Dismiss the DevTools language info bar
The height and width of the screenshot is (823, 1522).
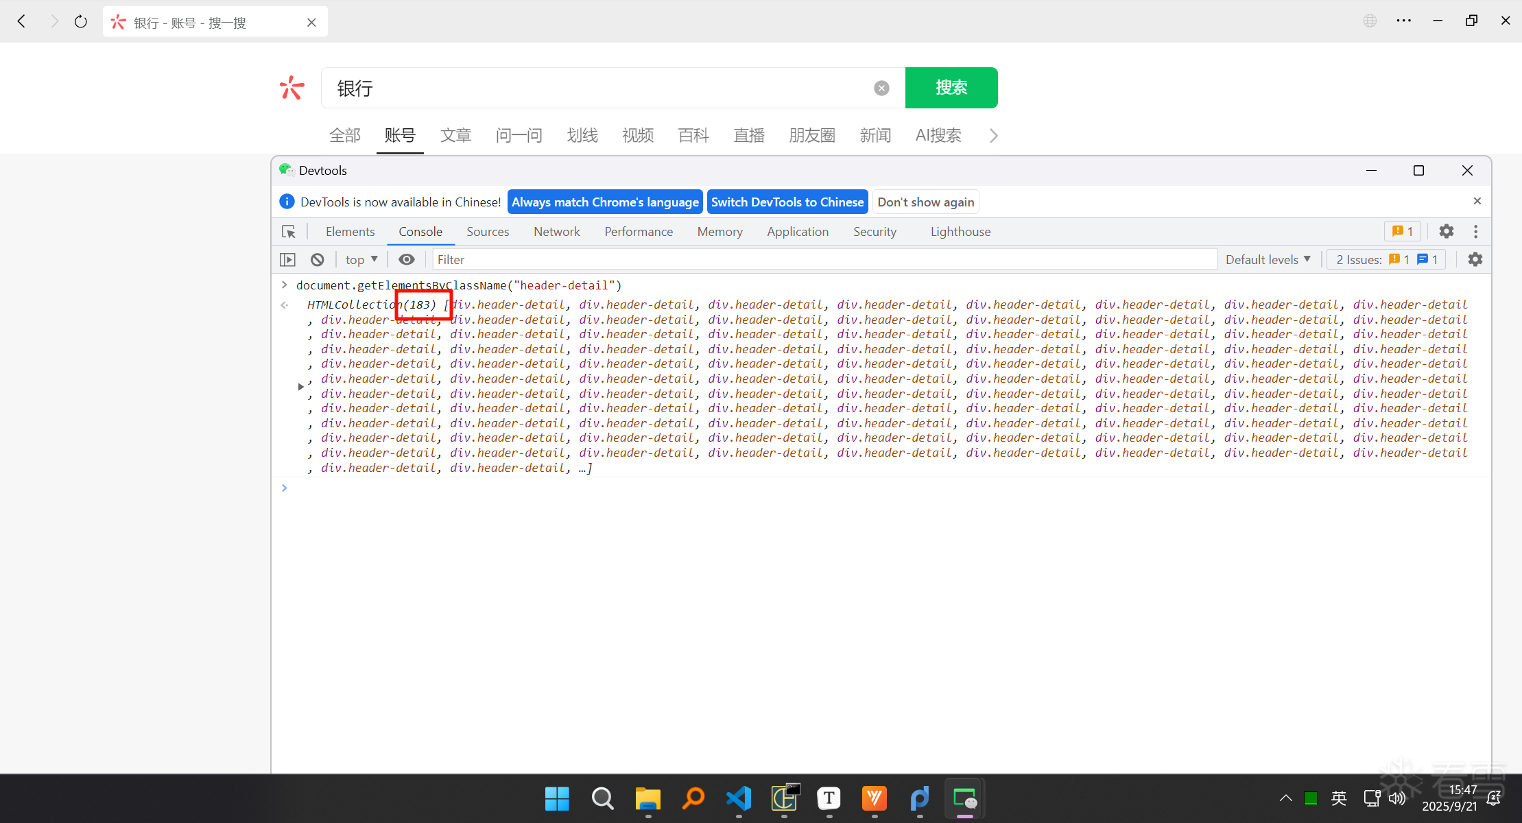[x=1477, y=201]
